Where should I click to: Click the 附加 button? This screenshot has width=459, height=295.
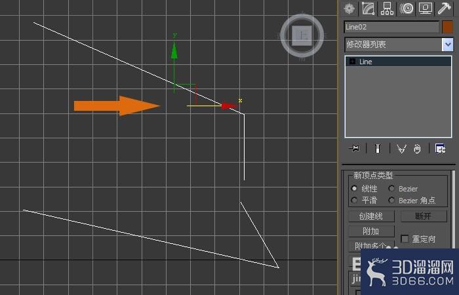point(371,231)
